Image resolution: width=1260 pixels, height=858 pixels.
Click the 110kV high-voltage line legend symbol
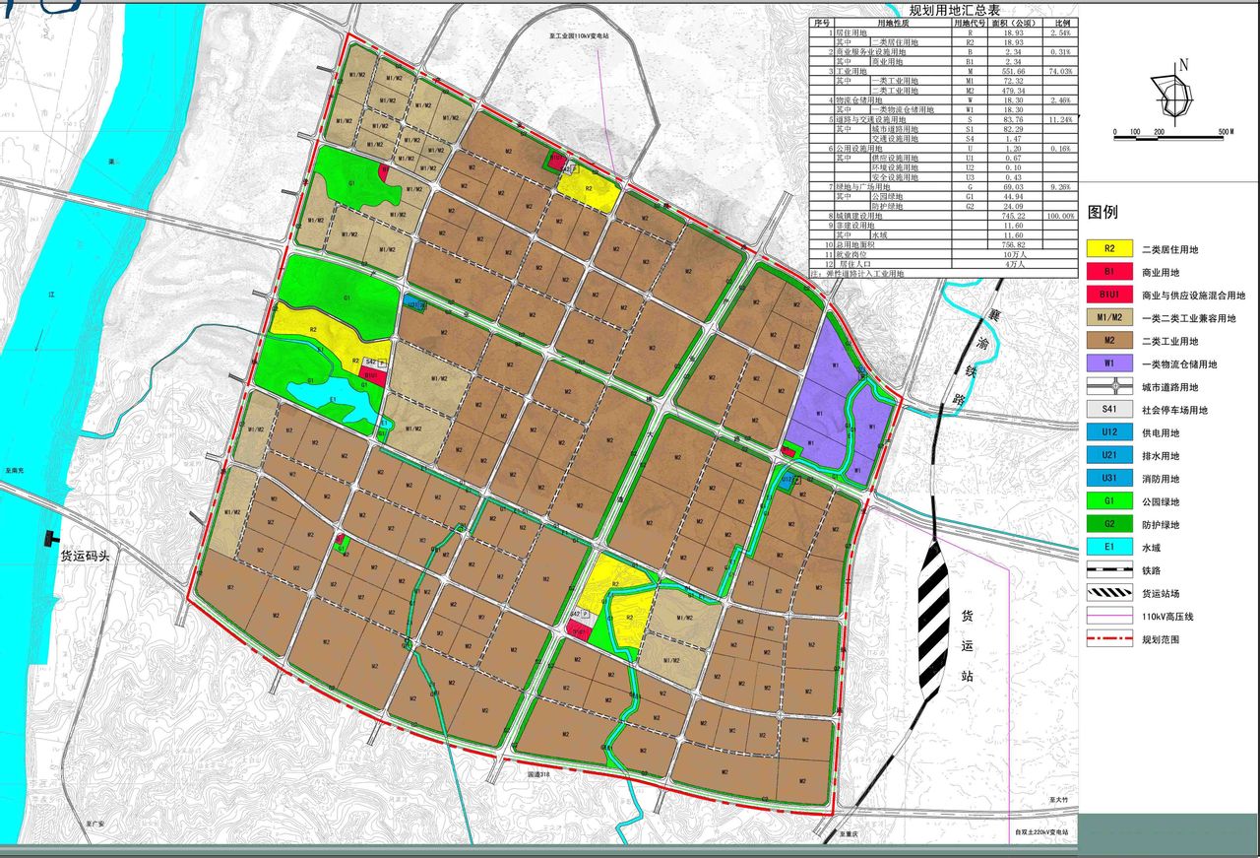pos(1107,617)
